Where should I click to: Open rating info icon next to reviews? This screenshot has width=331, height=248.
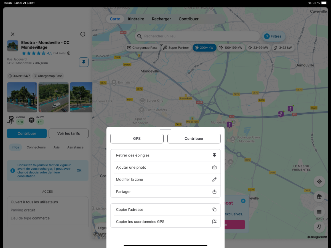point(69,53)
